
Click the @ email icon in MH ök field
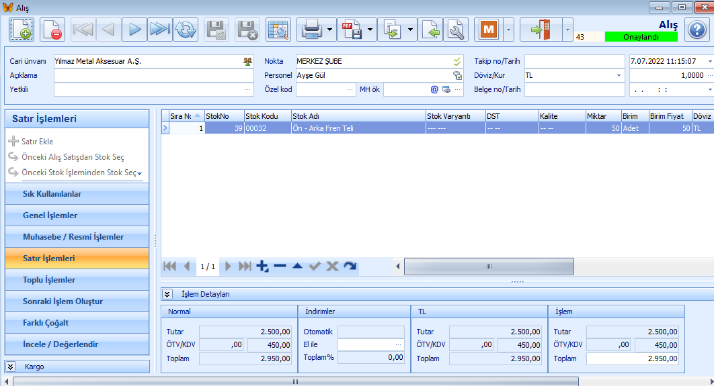434,89
